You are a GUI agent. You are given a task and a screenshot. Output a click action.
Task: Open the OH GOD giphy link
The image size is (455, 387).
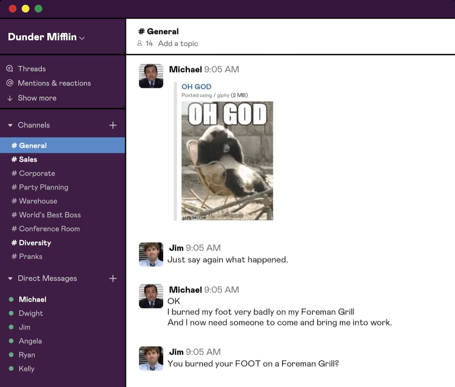[x=196, y=86]
